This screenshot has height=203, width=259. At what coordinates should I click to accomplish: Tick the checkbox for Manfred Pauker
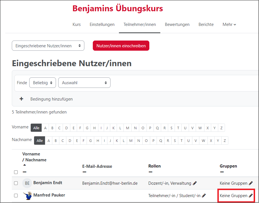16,195
